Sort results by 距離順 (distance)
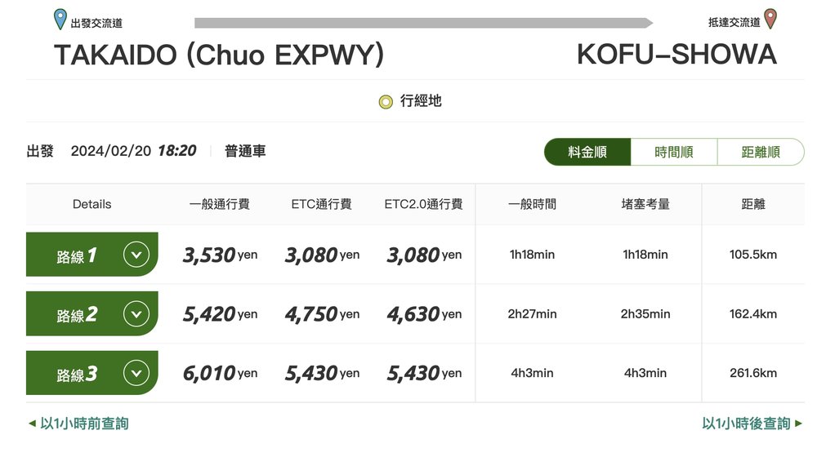Image resolution: width=817 pixels, height=457 pixels. tap(761, 152)
